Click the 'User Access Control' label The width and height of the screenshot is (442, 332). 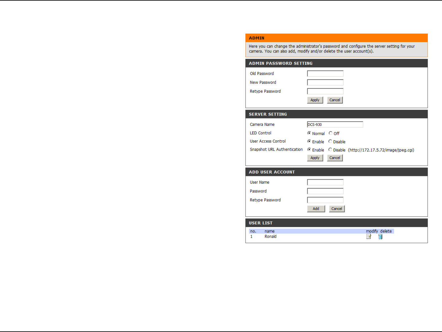click(268, 141)
